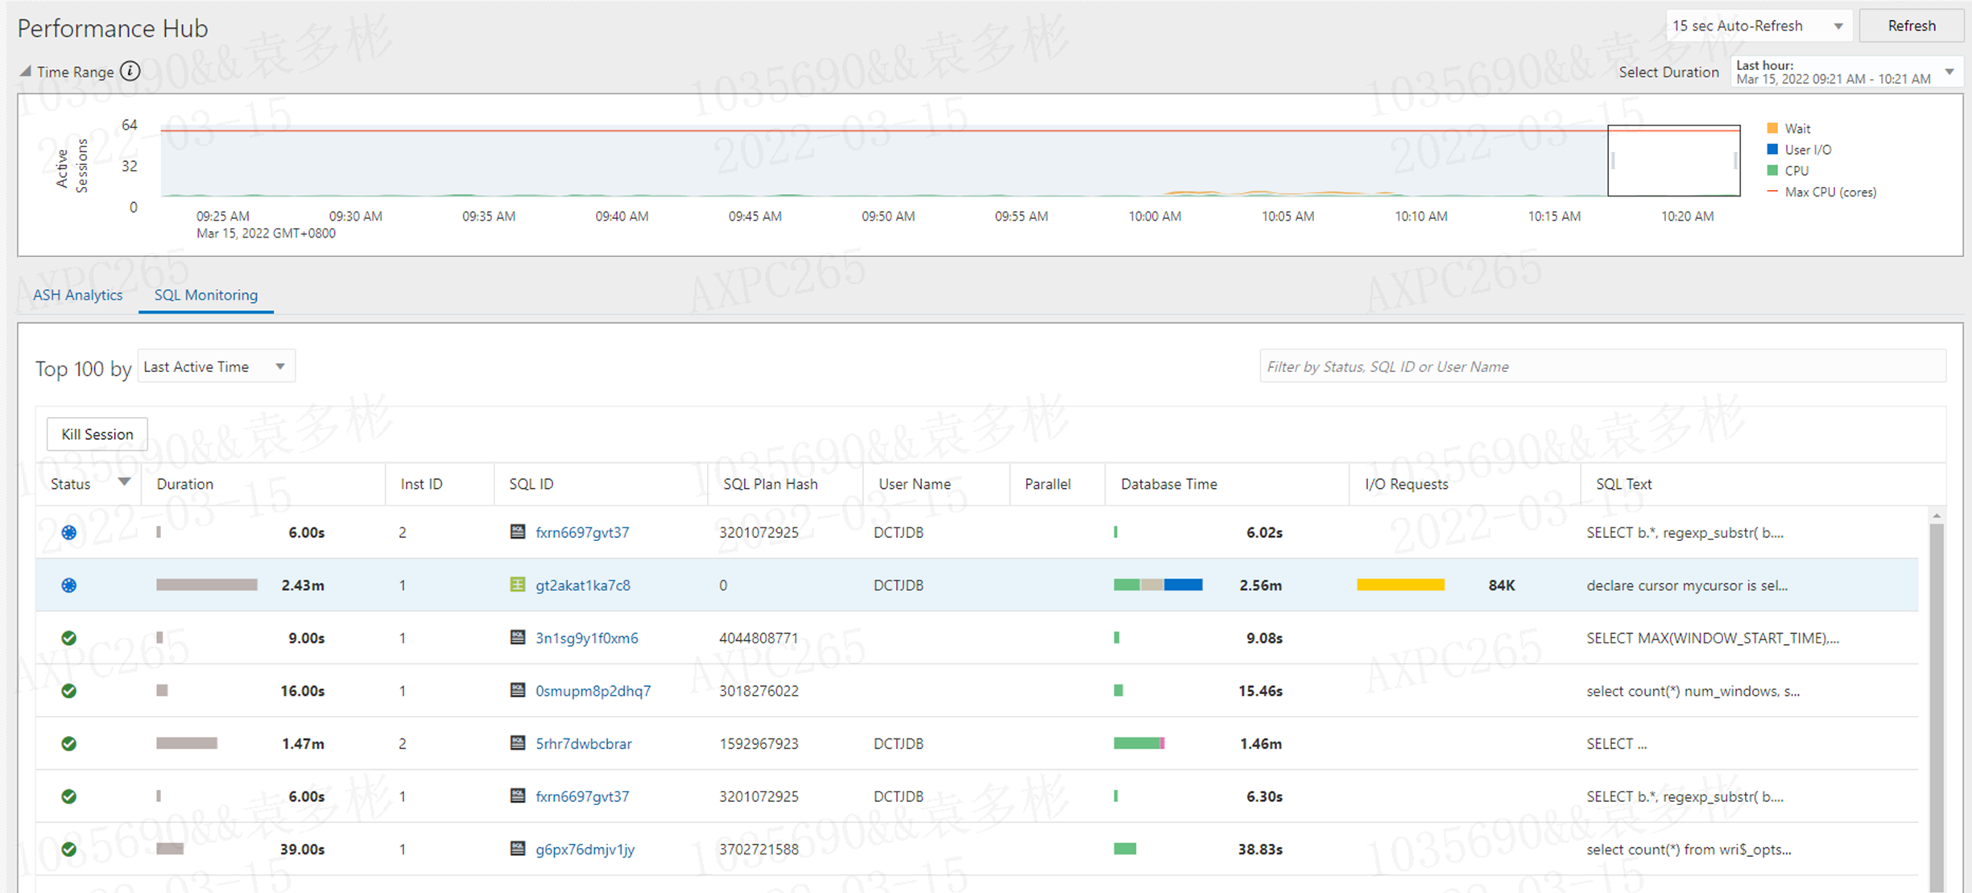Click running status icon of 6.00s fxrn6697gvt37 row
Viewport: 1972px width, 893px height.
(69, 532)
